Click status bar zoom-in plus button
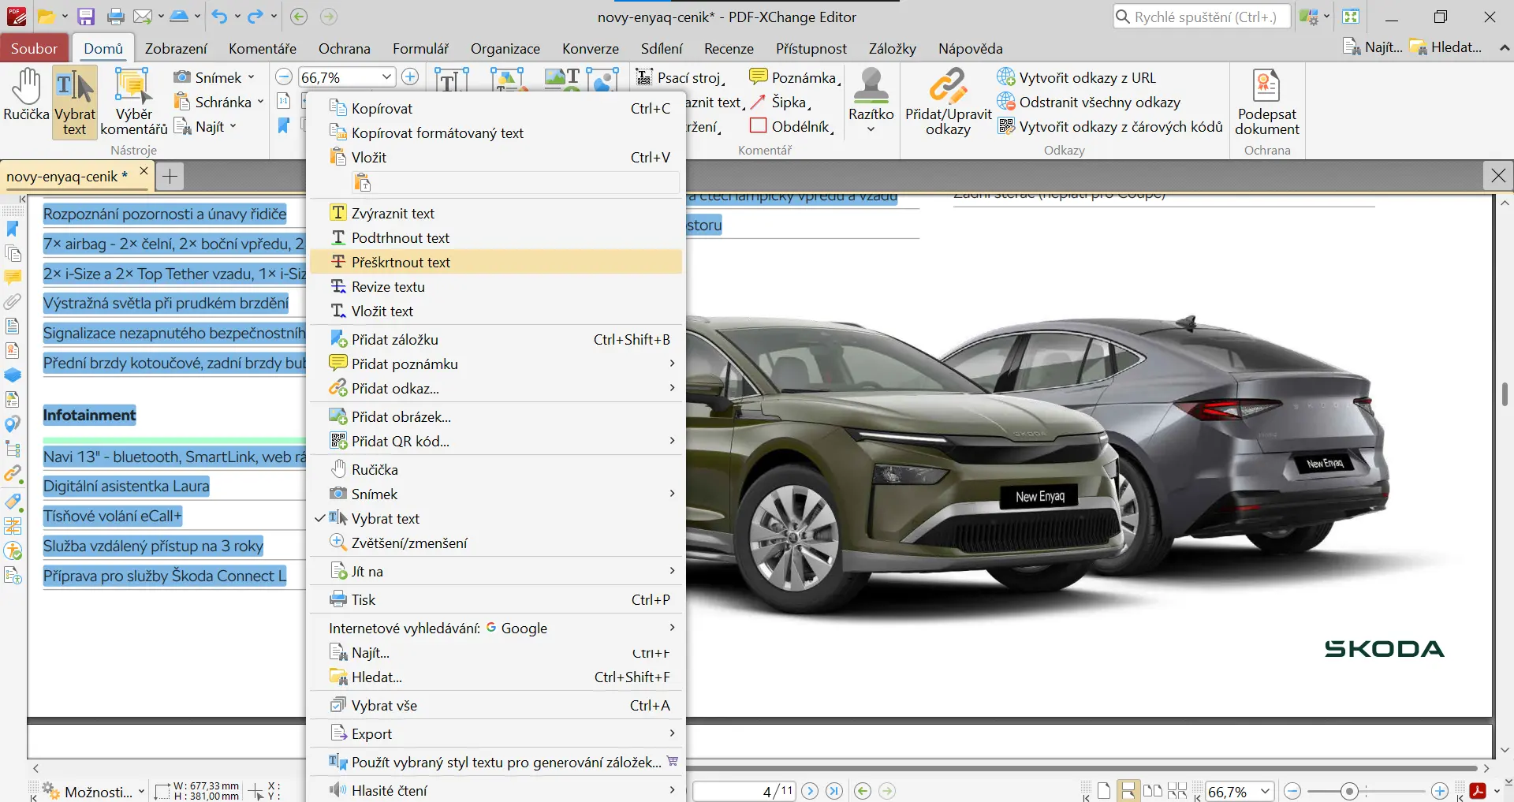The image size is (1514, 802). click(1440, 791)
